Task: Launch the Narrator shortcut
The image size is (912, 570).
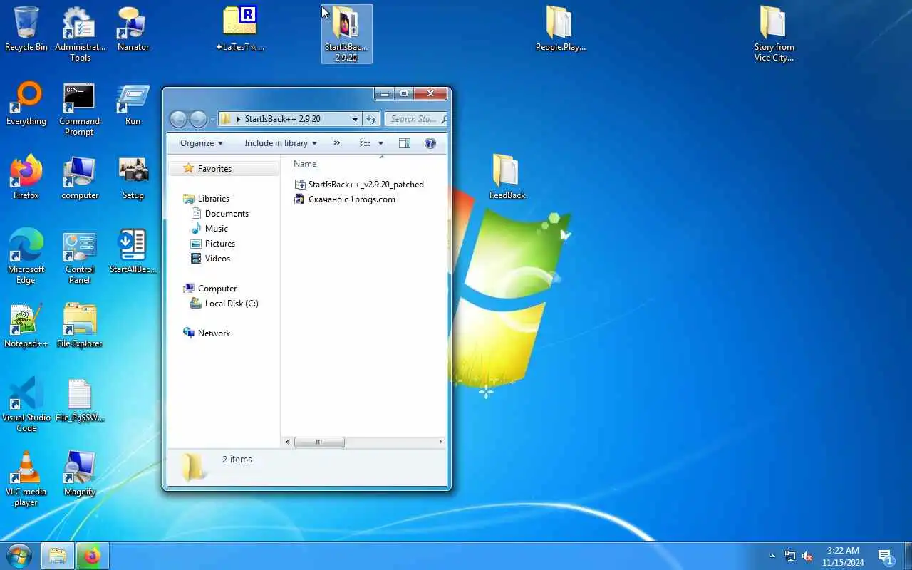Action: click(x=133, y=29)
